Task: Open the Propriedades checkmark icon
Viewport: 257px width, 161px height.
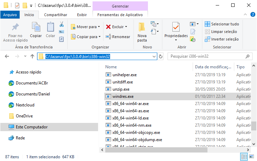Action: pyautogui.click(x=176, y=27)
